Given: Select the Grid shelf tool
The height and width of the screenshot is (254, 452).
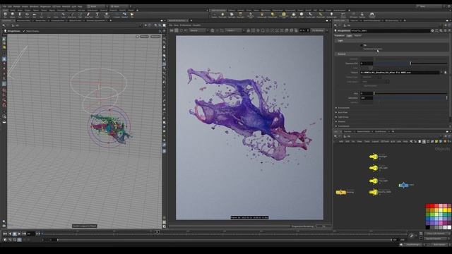Looking at the screenshot, I should click(x=34, y=15).
